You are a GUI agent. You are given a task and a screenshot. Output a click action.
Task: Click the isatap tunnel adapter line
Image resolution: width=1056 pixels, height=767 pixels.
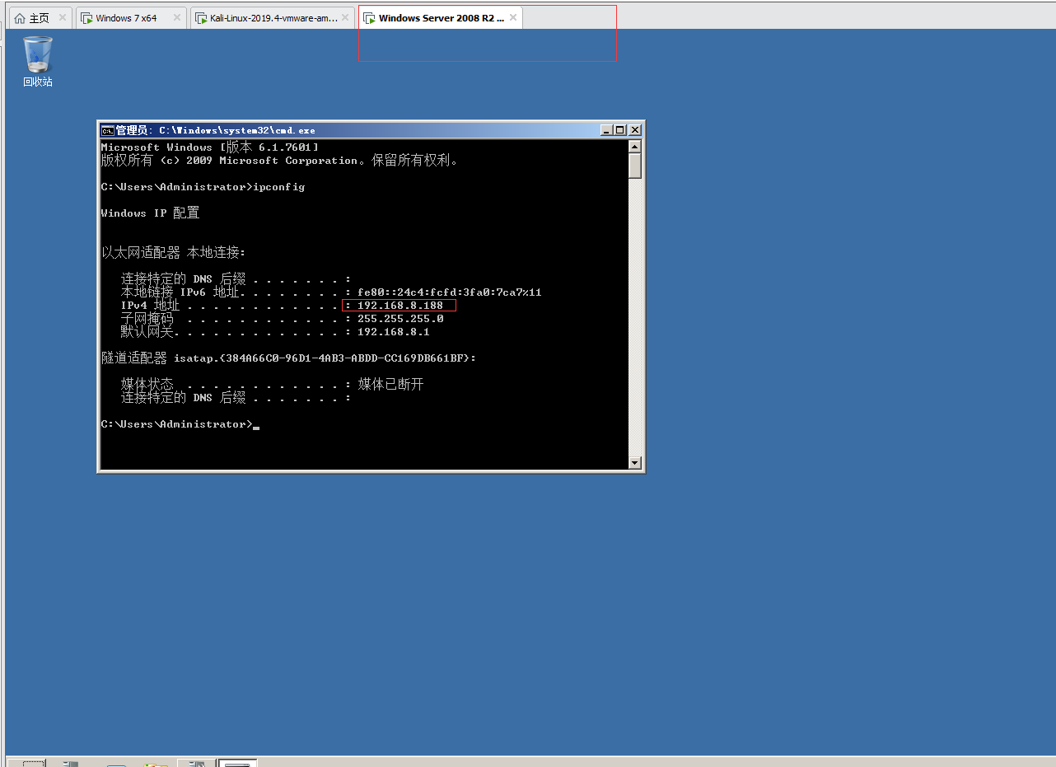(288, 358)
